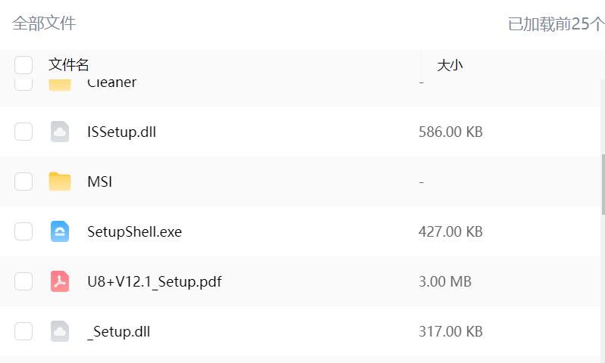The width and height of the screenshot is (605, 363).
Task: Click the ISSetup.dll file name
Action: tap(121, 132)
